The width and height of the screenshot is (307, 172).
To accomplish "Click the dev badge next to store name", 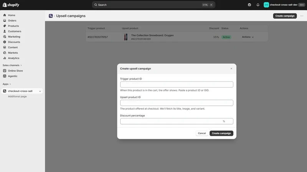I will pos(302,5).
